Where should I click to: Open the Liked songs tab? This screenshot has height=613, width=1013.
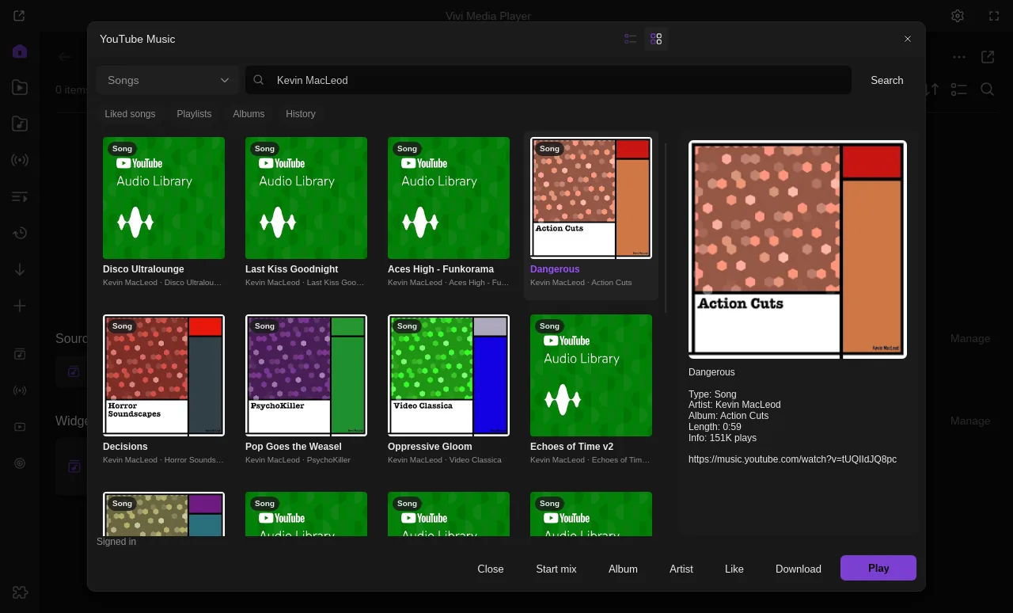pos(130,114)
